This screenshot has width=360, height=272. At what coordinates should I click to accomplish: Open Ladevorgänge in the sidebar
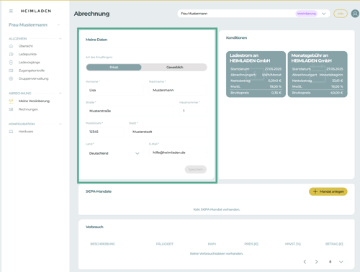30,63
